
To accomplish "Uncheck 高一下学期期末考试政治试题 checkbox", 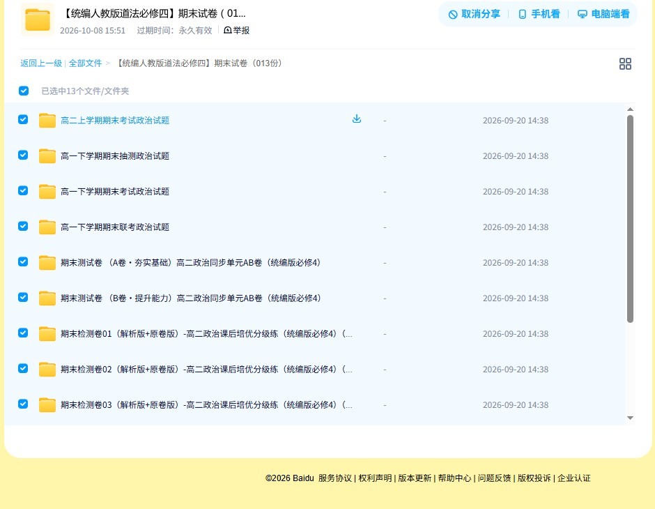I will click(23, 190).
